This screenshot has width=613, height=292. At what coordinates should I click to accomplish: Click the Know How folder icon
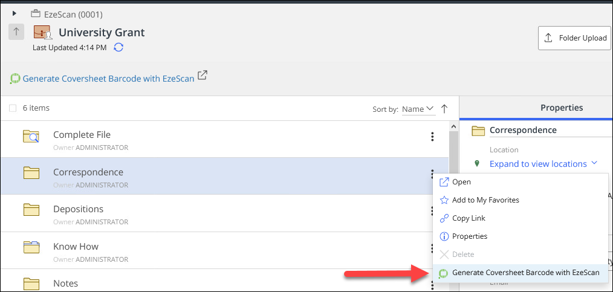(31, 247)
